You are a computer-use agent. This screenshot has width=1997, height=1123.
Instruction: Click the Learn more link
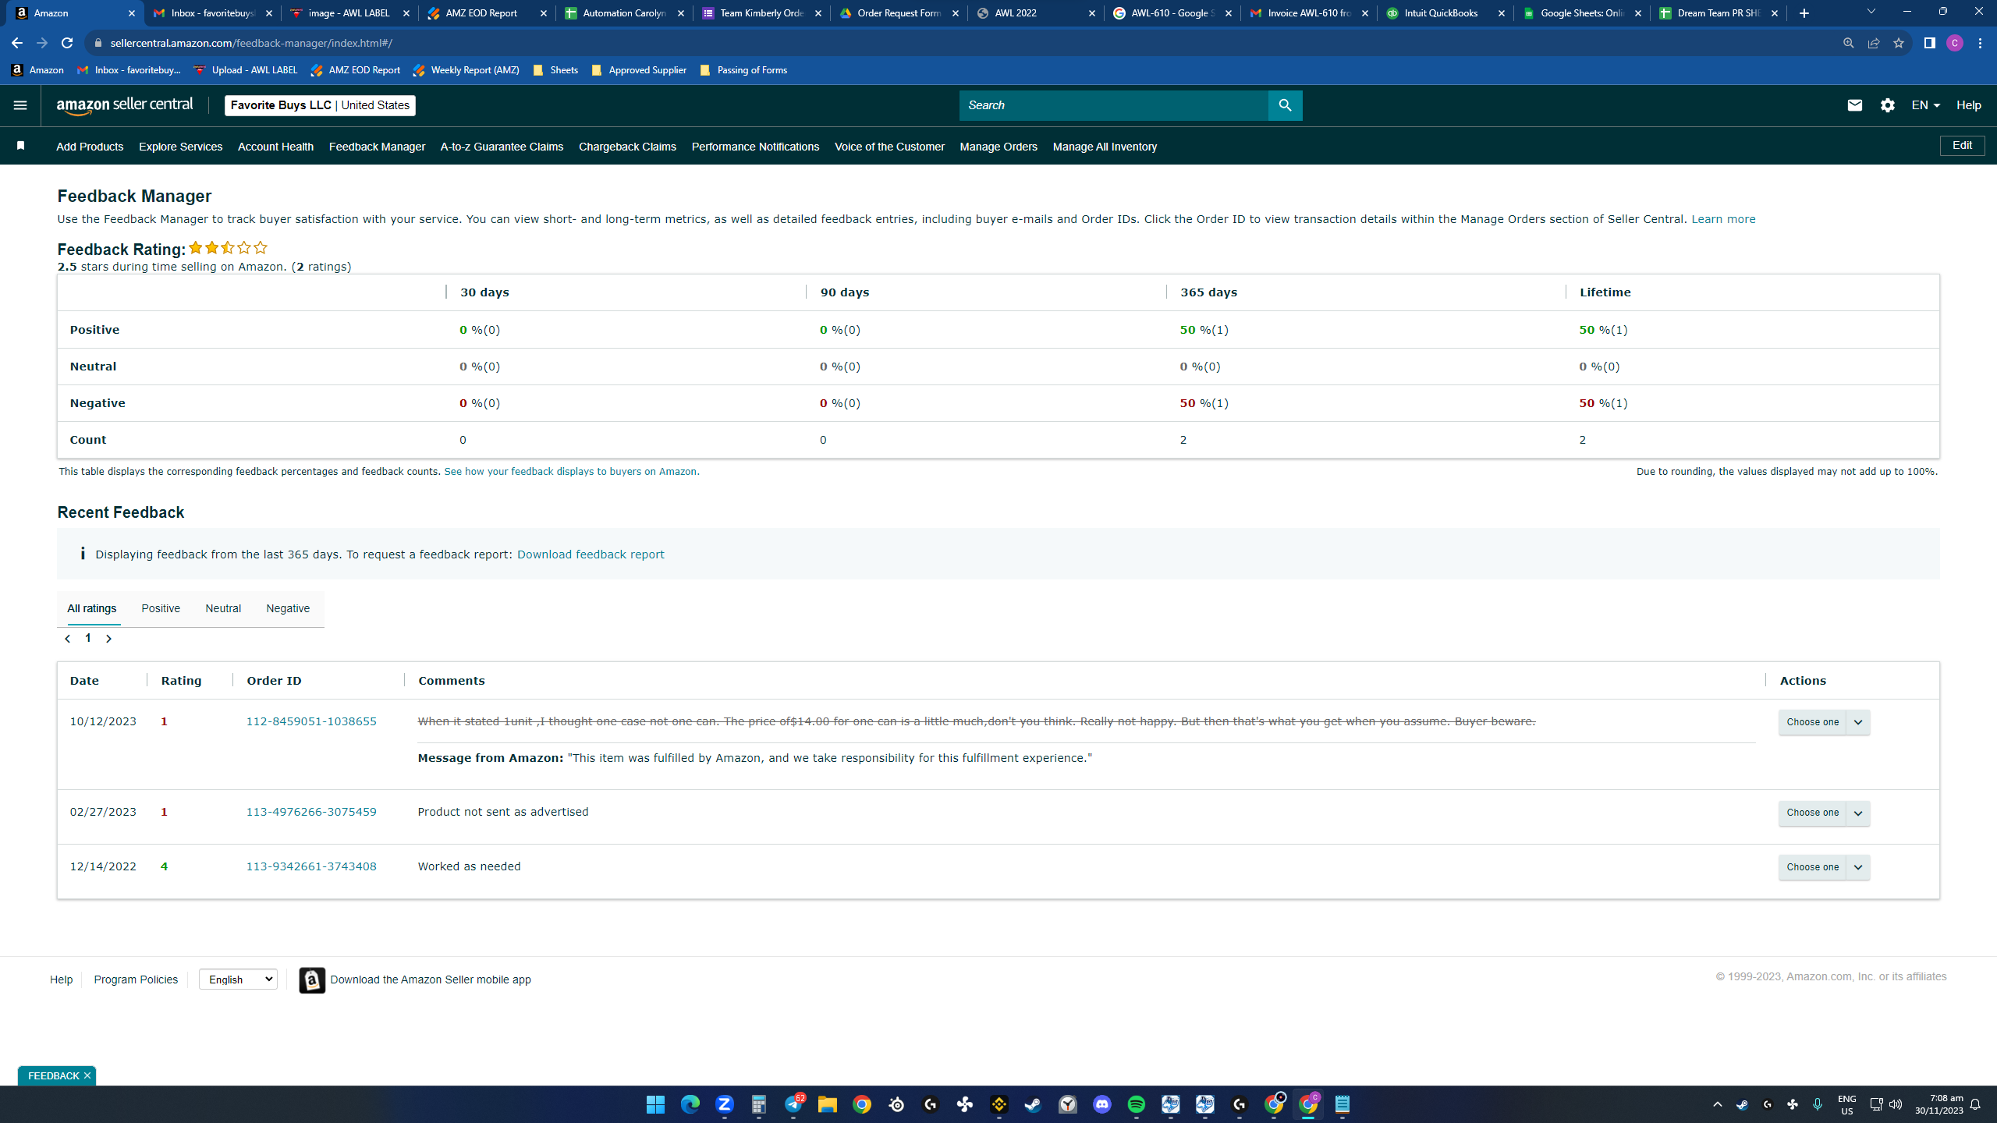coord(1723,219)
